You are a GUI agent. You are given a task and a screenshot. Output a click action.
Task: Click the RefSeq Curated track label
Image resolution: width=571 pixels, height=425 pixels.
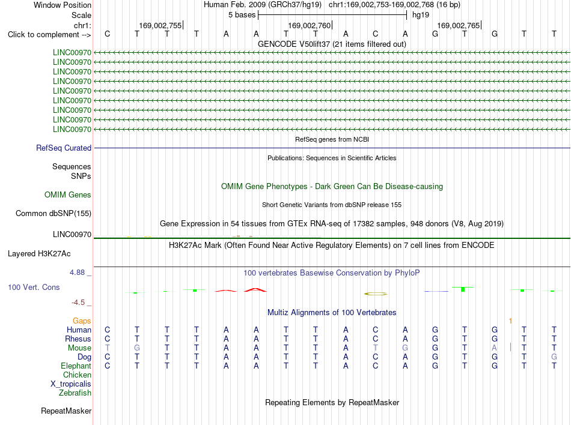(x=63, y=148)
